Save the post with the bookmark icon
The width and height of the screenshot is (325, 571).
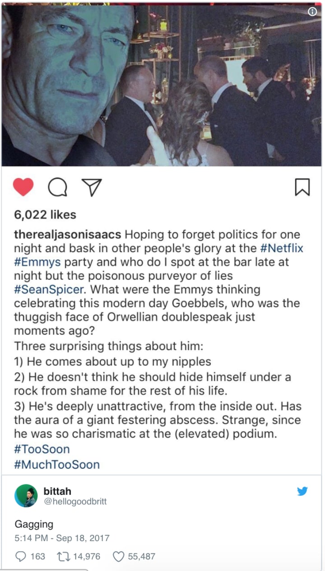coord(302,187)
